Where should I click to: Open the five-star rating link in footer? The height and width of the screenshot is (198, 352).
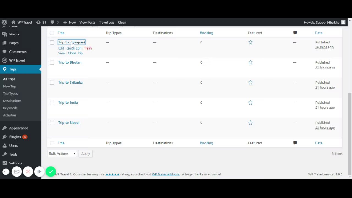coord(112,174)
